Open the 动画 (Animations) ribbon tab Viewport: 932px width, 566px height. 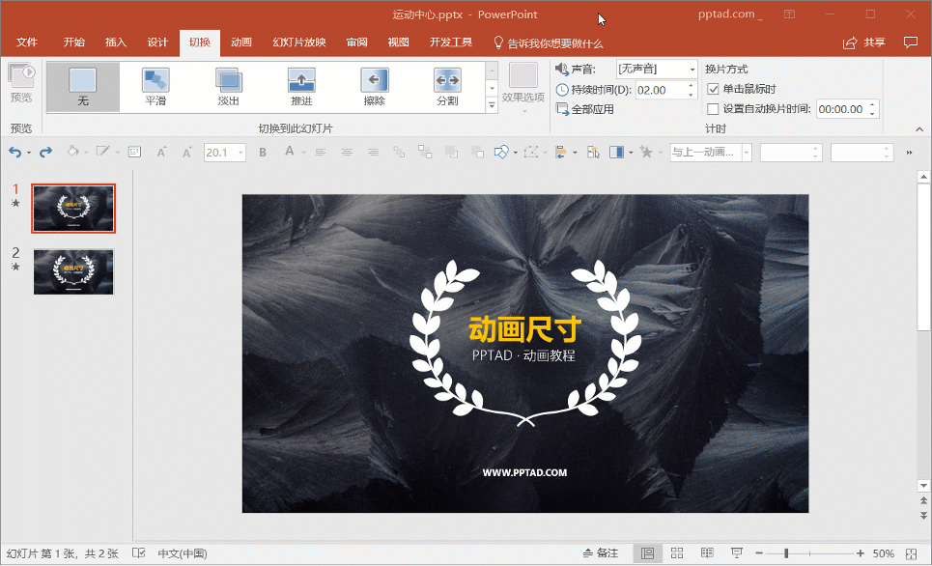click(241, 42)
